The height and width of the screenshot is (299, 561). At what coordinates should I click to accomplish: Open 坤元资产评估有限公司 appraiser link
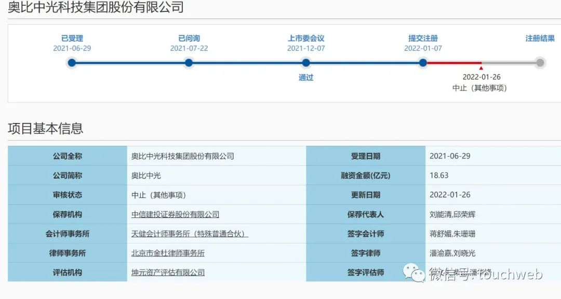(168, 272)
